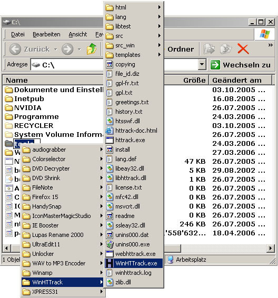Select the Programme folder name
Screen dimensions: 278x298
[36, 116]
